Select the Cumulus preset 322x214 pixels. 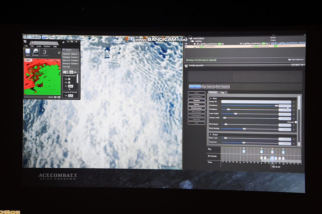click(x=196, y=100)
